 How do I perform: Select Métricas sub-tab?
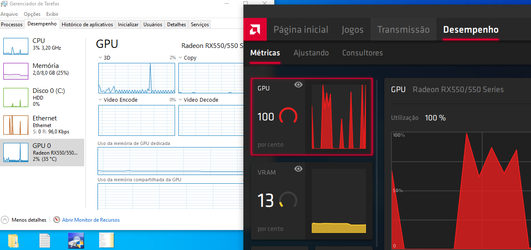point(265,53)
